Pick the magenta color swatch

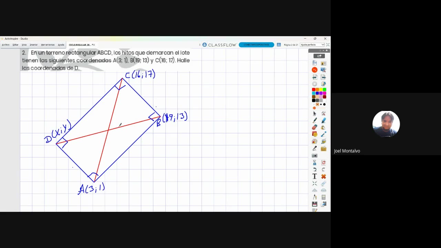[x=325, y=93]
